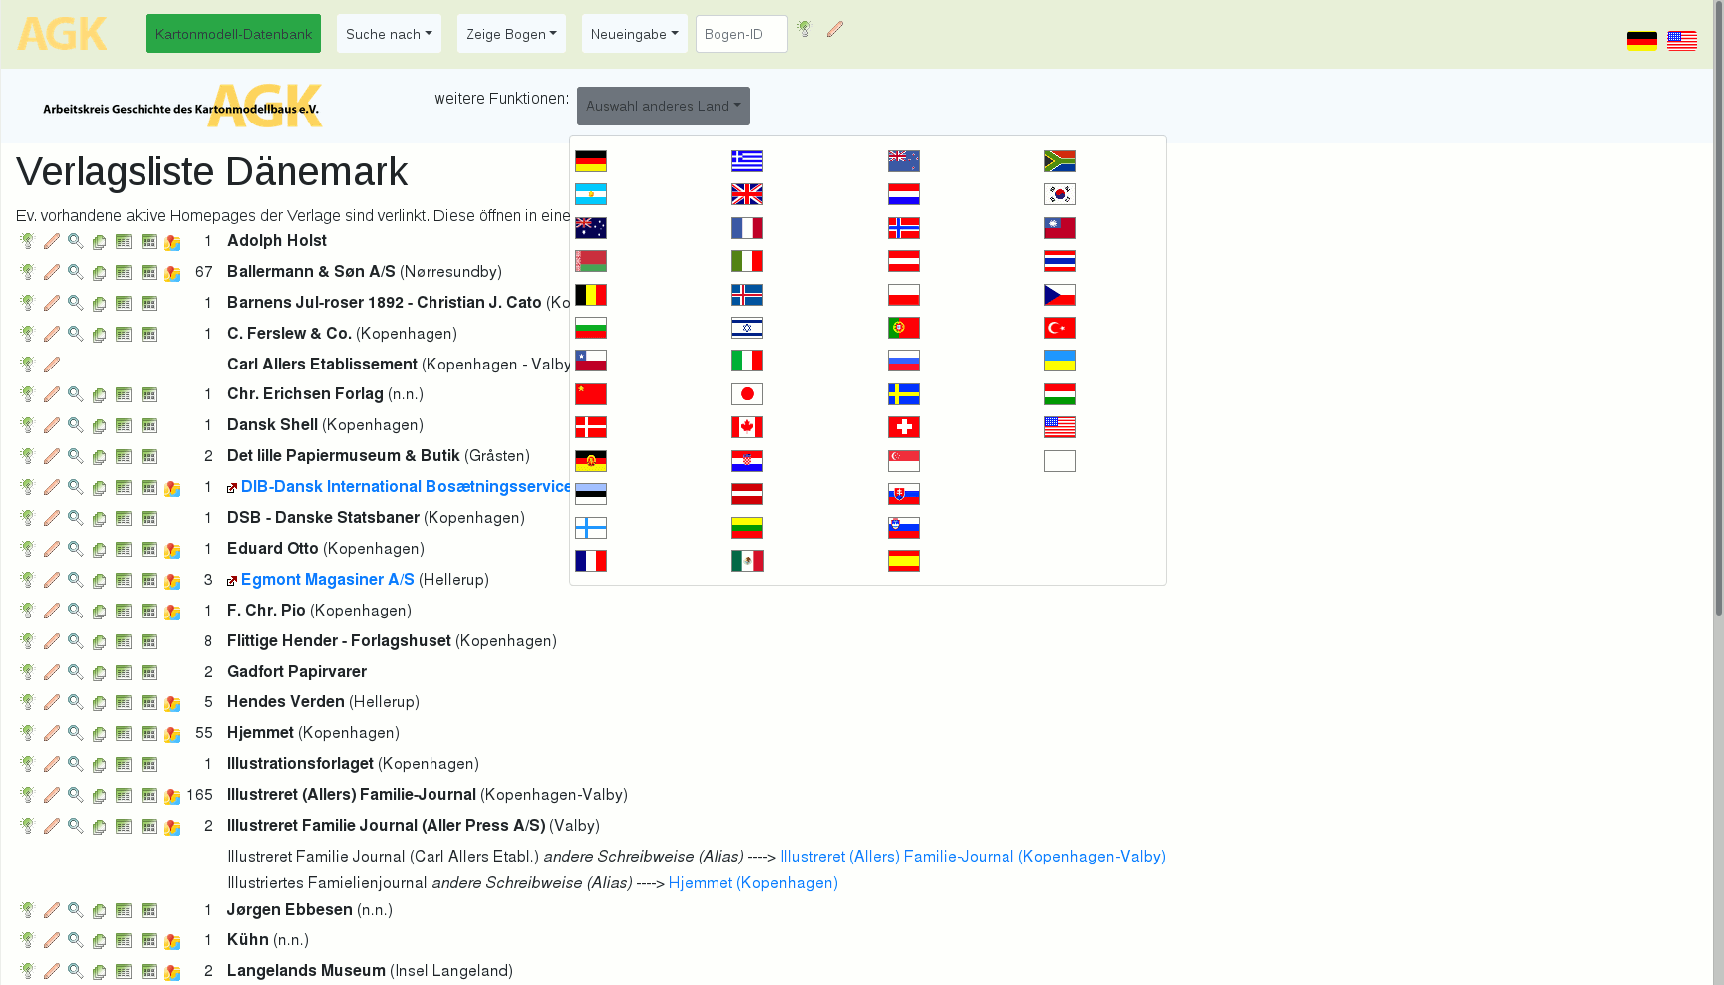The height and width of the screenshot is (985, 1724).
Task: Open table list icon for Chr. Erichsen Forlag
Action: tap(124, 395)
